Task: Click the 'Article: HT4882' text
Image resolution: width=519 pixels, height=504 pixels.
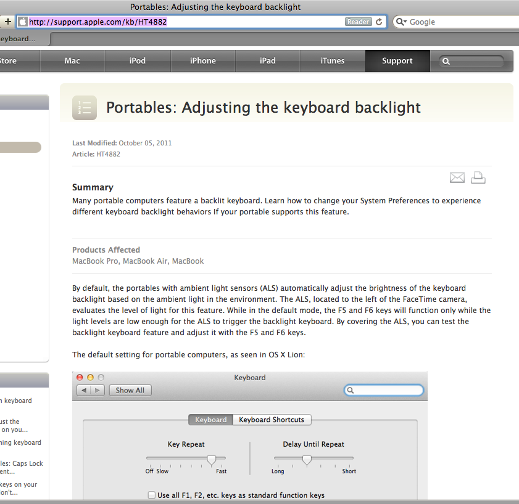Action: pyautogui.click(x=96, y=154)
